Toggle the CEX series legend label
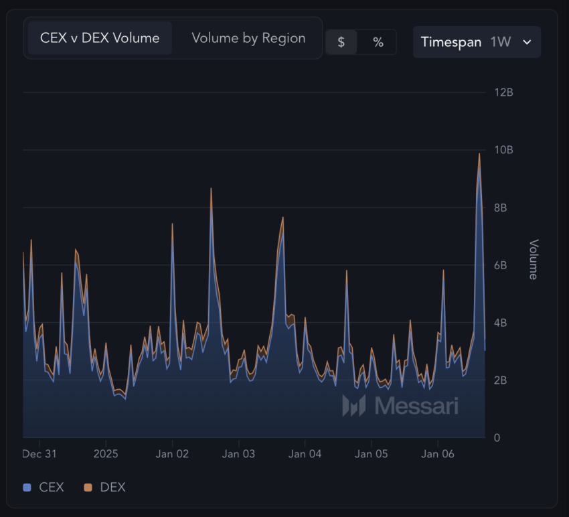Image resolution: width=569 pixels, height=517 pixels. coord(52,488)
